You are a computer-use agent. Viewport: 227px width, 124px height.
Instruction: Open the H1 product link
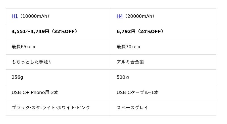click(15, 16)
